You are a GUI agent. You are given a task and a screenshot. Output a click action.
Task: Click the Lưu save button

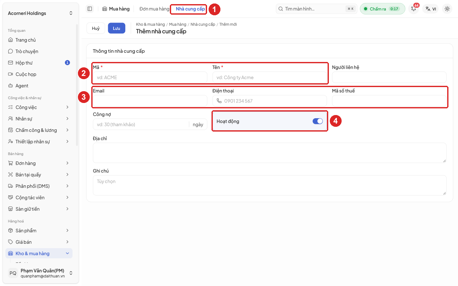[116, 28]
